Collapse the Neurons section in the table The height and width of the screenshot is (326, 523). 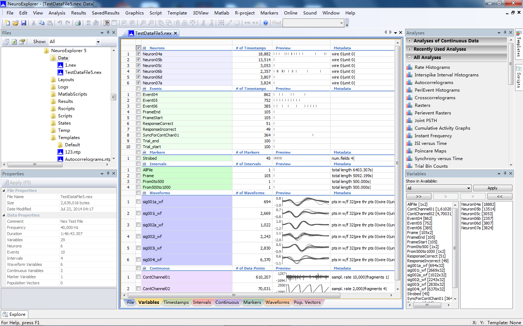click(x=145, y=48)
